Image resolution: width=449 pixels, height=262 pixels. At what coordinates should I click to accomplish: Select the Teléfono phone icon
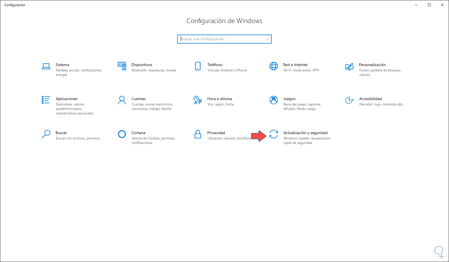pyautogui.click(x=198, y=66)
